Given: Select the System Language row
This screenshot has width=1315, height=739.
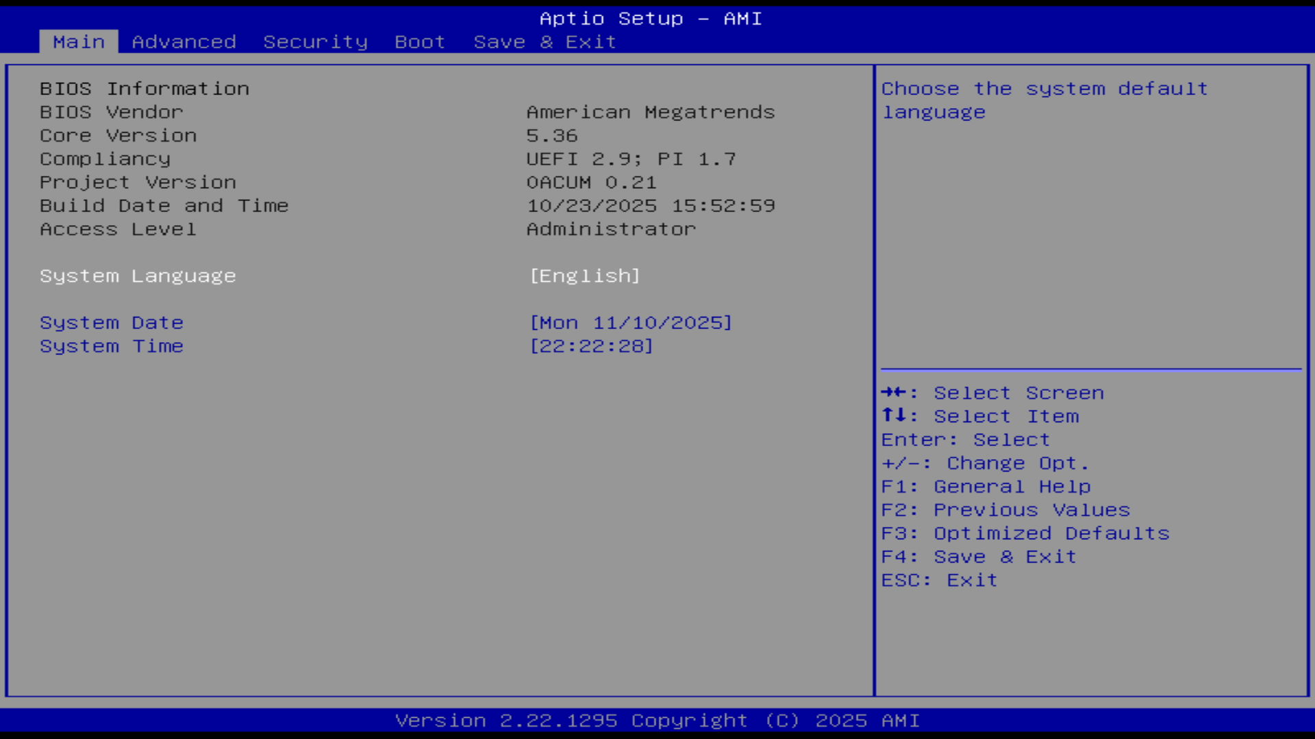Looking at the screenshot, I should pyautogui.click(x=138, y=276).
